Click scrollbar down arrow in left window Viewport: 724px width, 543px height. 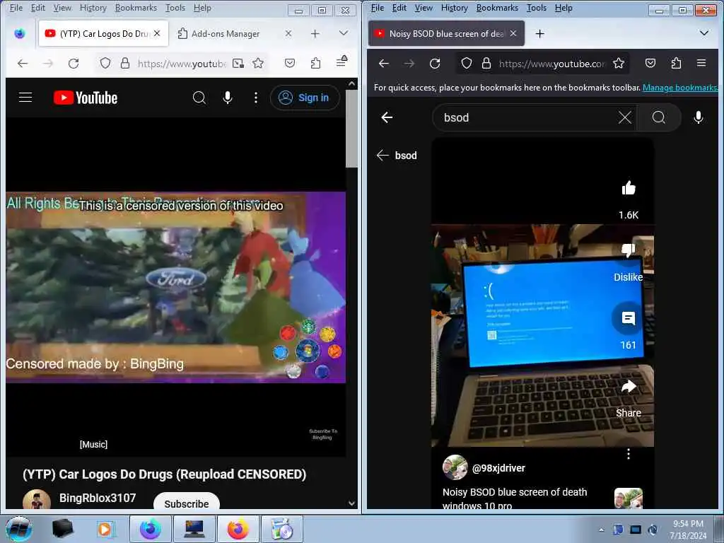point(352,503)
